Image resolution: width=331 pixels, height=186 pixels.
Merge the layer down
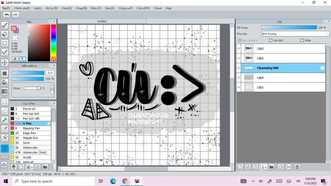click(288, 167)
